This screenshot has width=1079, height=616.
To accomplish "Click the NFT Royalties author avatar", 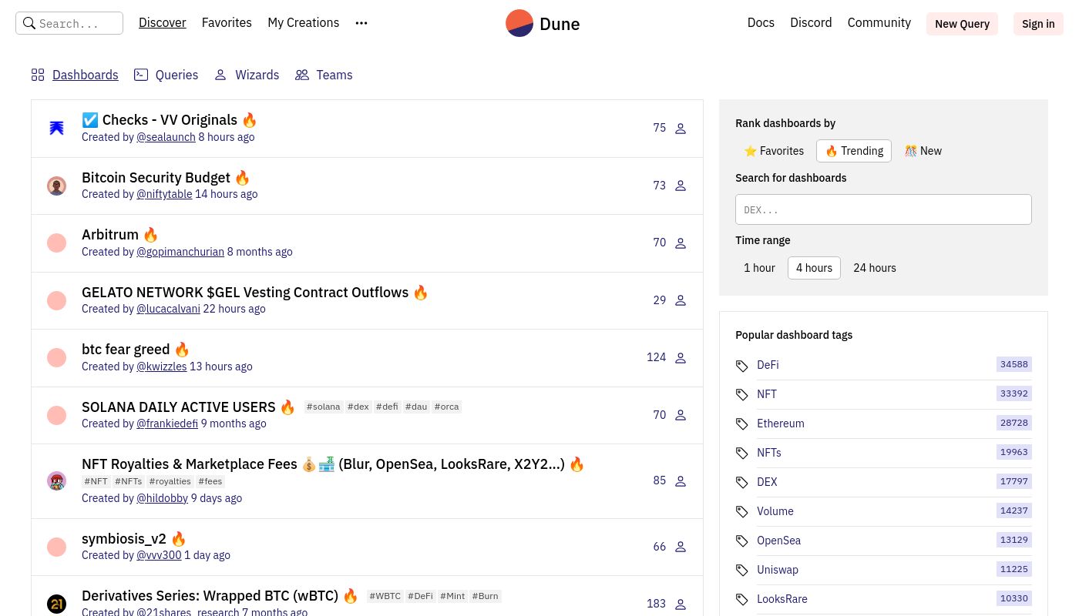I will (56, 481).
